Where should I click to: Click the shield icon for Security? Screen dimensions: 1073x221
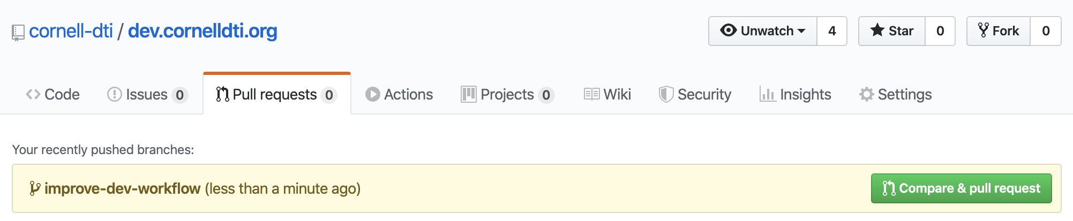click(x=666, y=94)
